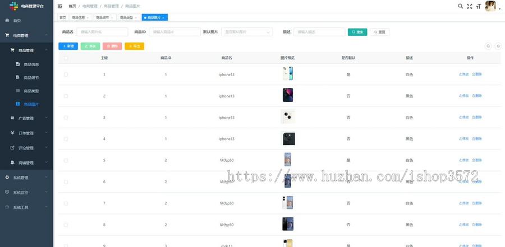This screenshot has width=505, height=247.
Task: Open the user menu caret beside the avatar
Action: pos(499,9)
